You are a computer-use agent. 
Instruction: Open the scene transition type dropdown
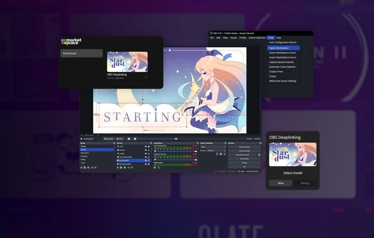pyautogui.click(x=213, y=147)
